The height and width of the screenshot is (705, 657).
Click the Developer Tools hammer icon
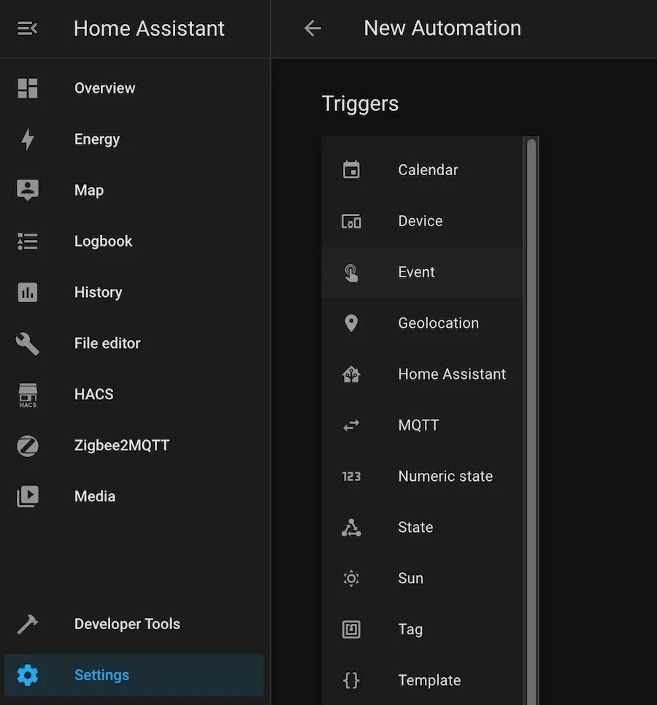click(x=28, y=625)
